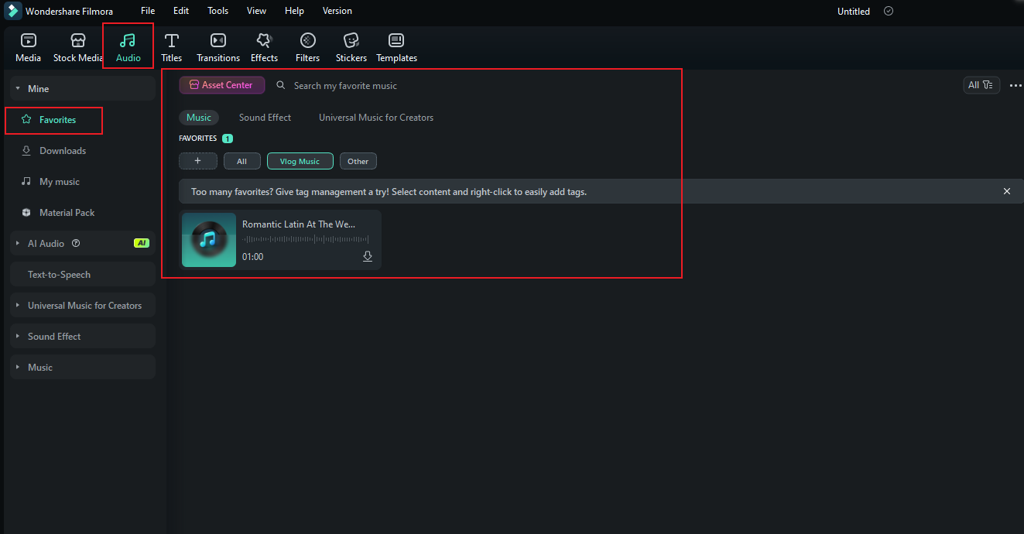Open the Transitions tab
1024x534 pixels.
[x=218, y=48]
